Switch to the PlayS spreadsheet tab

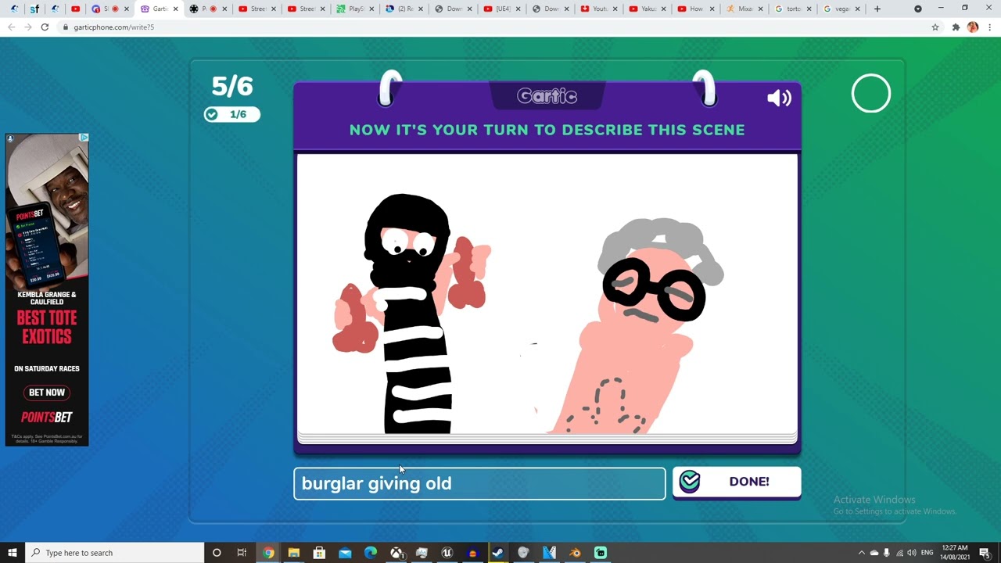coord(355,9)
